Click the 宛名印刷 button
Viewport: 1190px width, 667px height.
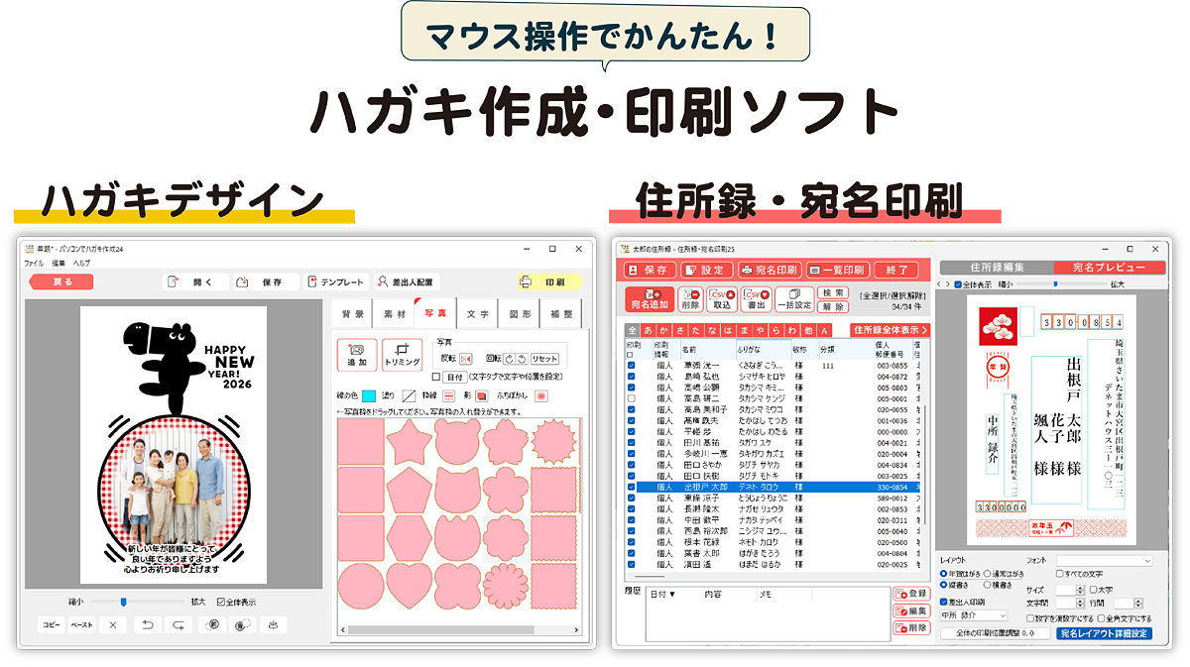click(769, 270)
